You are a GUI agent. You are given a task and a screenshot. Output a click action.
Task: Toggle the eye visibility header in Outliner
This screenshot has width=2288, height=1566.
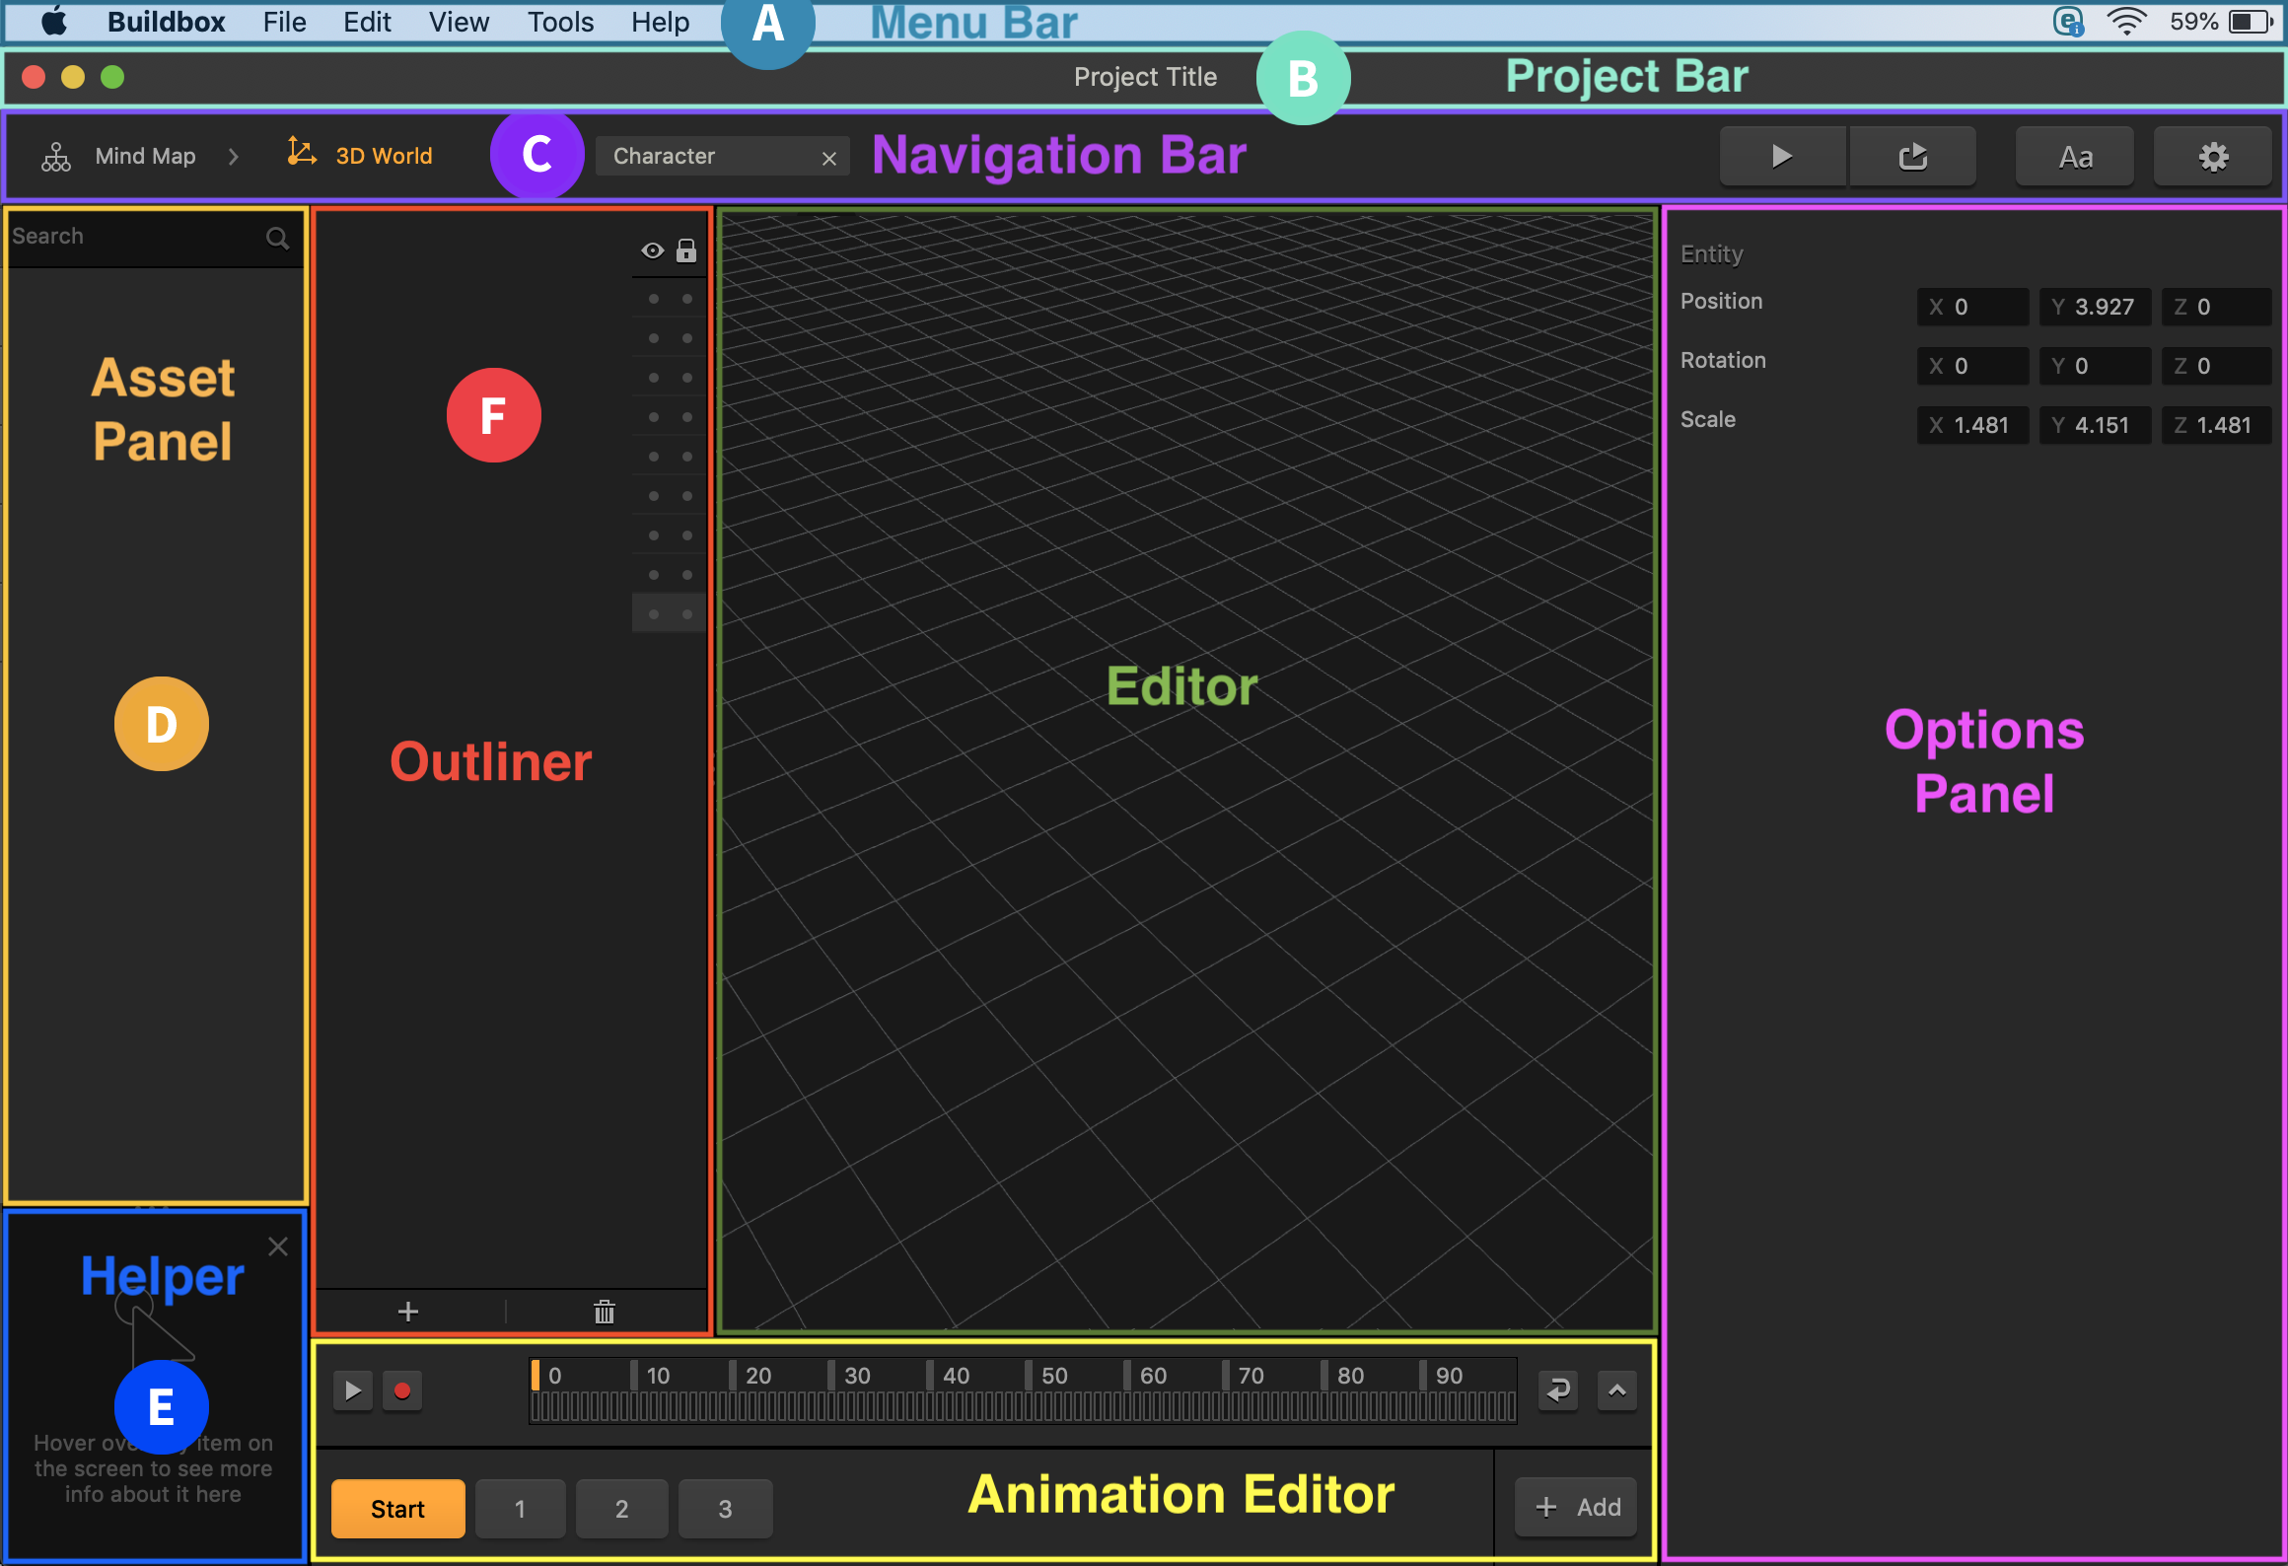652,250
